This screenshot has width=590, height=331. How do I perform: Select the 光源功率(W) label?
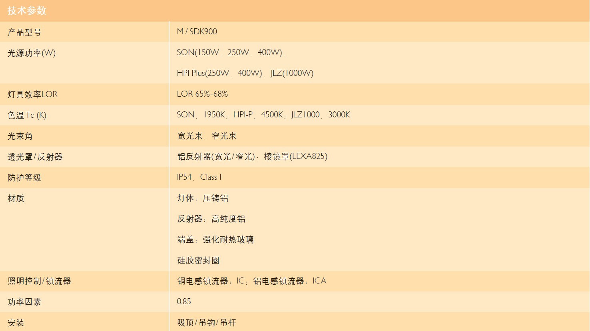[32, 53]
